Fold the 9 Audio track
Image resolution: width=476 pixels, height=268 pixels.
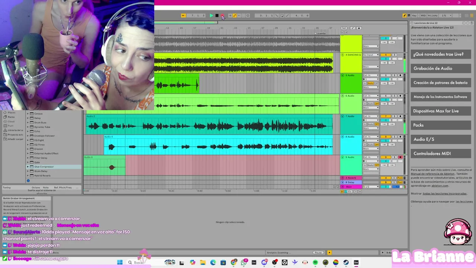click(x=342, y=157)
